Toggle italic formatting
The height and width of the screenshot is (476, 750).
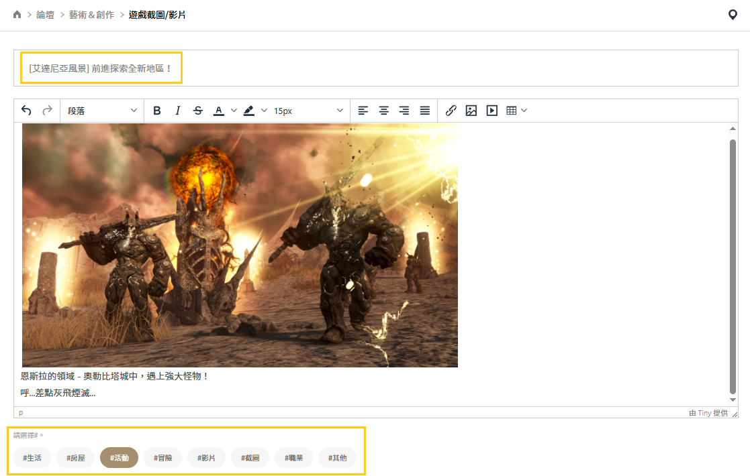[177, 111]
